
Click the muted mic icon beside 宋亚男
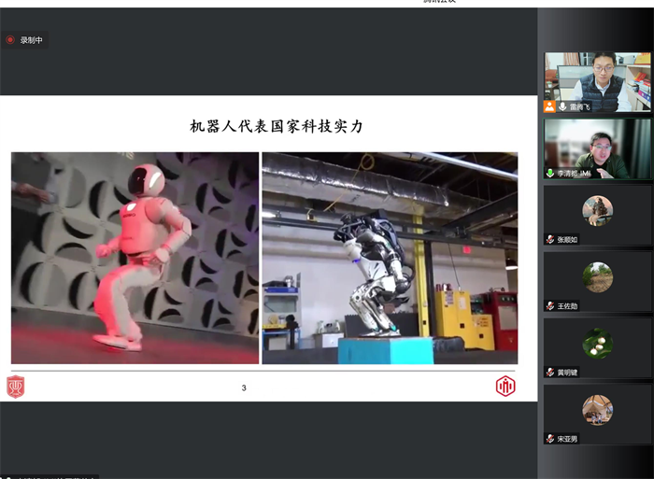coord(550,438)
